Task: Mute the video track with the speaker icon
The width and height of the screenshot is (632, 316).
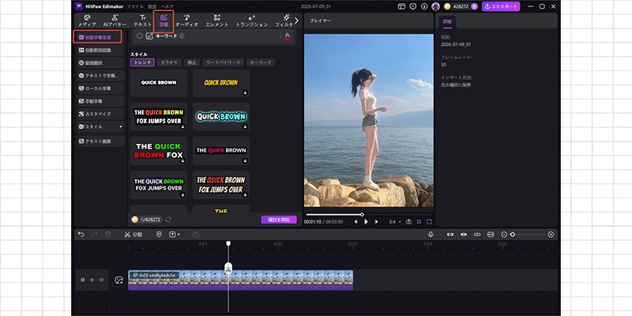Action: point(101,280)
